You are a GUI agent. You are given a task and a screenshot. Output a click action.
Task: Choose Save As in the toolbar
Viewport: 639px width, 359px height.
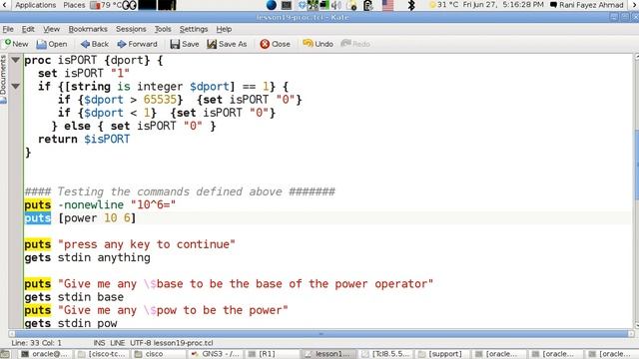point(227,44)
